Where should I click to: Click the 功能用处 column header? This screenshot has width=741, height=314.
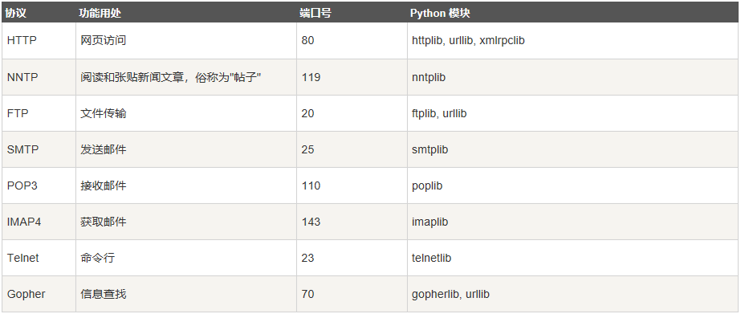(x=186, y=12)
